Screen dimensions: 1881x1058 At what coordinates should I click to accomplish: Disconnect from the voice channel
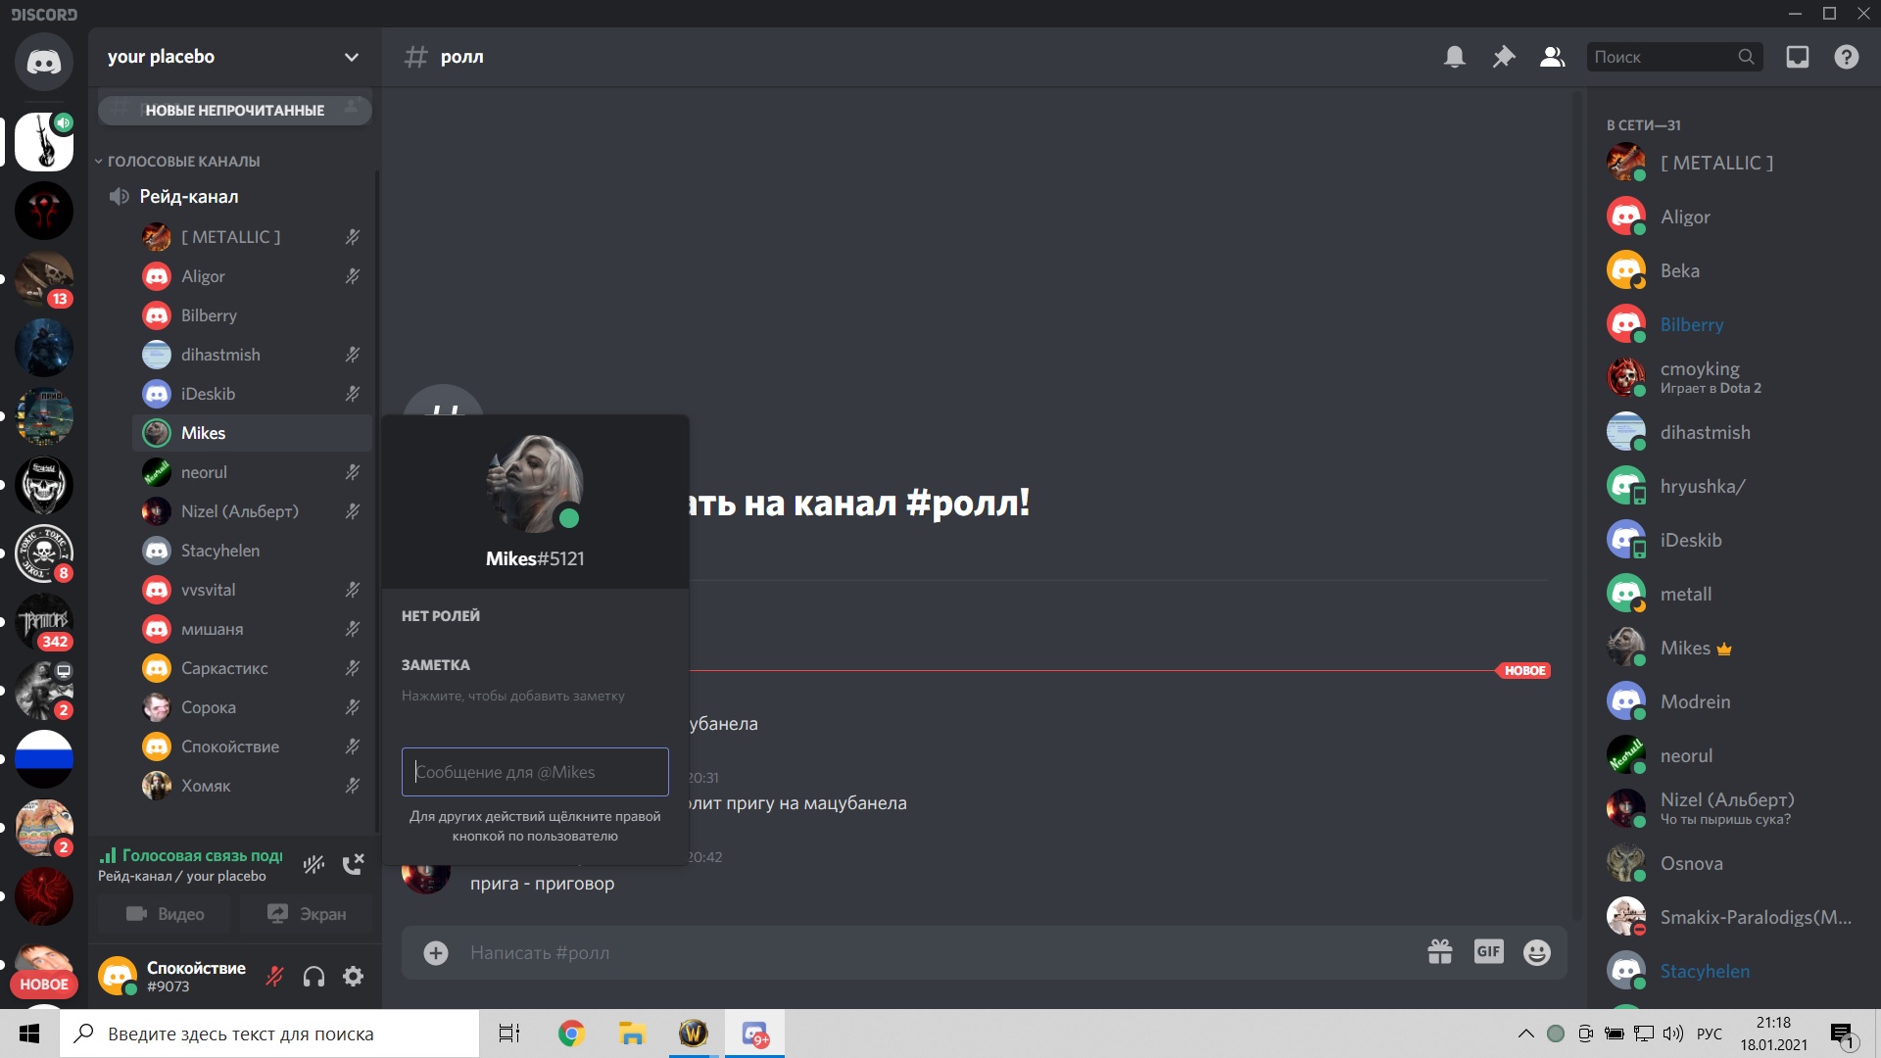click(353, 864)
